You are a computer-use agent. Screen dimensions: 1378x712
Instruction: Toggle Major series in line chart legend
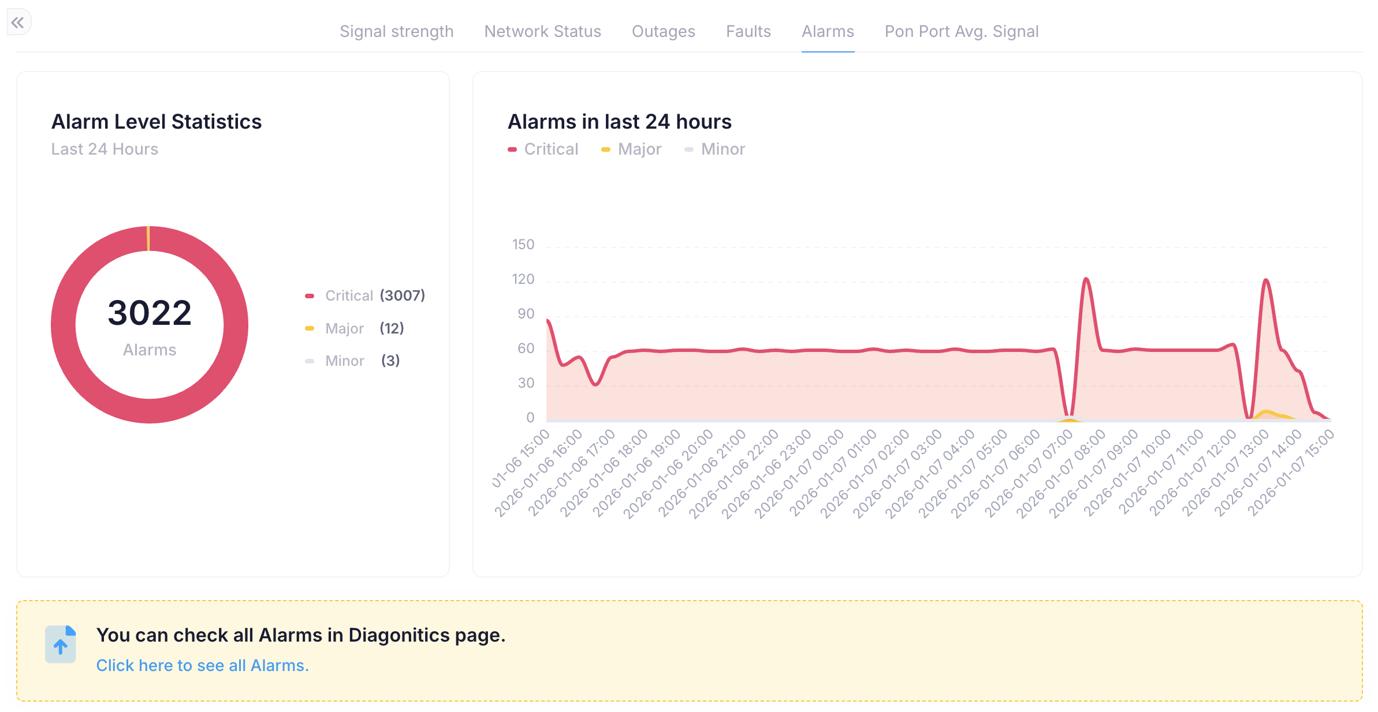[639, 149]
